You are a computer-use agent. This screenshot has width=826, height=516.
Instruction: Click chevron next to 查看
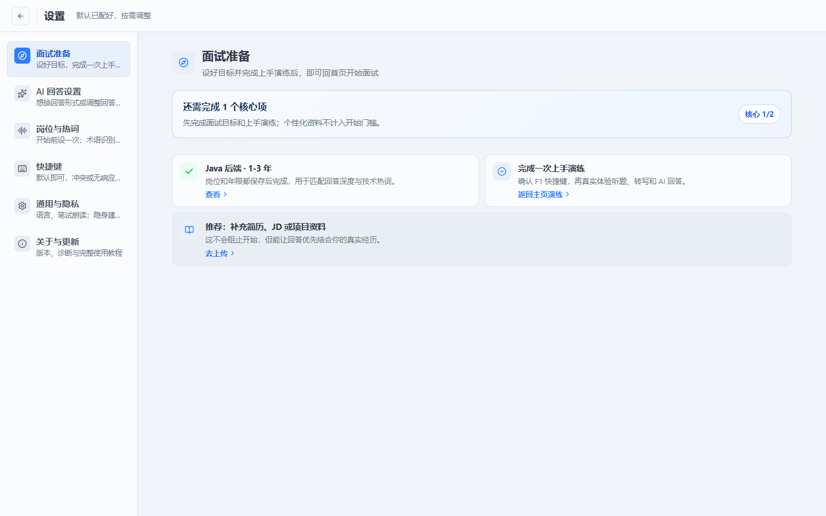tap(225, 194)
